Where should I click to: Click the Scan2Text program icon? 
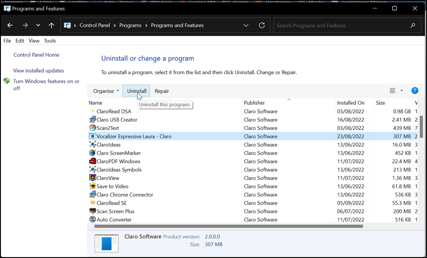(93, 128)
